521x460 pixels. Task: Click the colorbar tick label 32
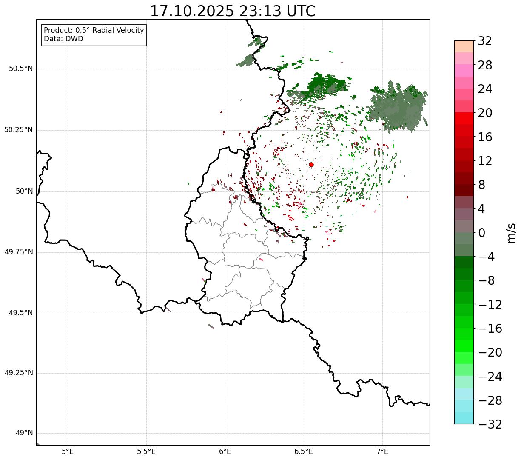(485, 41)
